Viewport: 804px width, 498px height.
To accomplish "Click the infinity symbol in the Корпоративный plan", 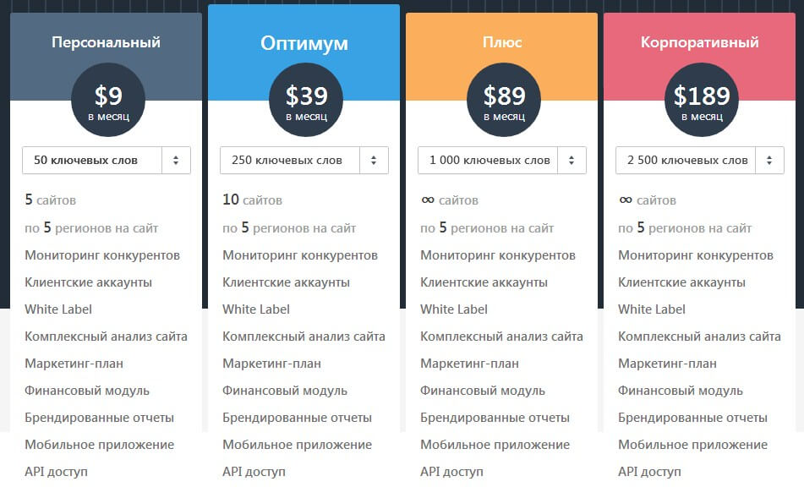I will click(626, 200).
